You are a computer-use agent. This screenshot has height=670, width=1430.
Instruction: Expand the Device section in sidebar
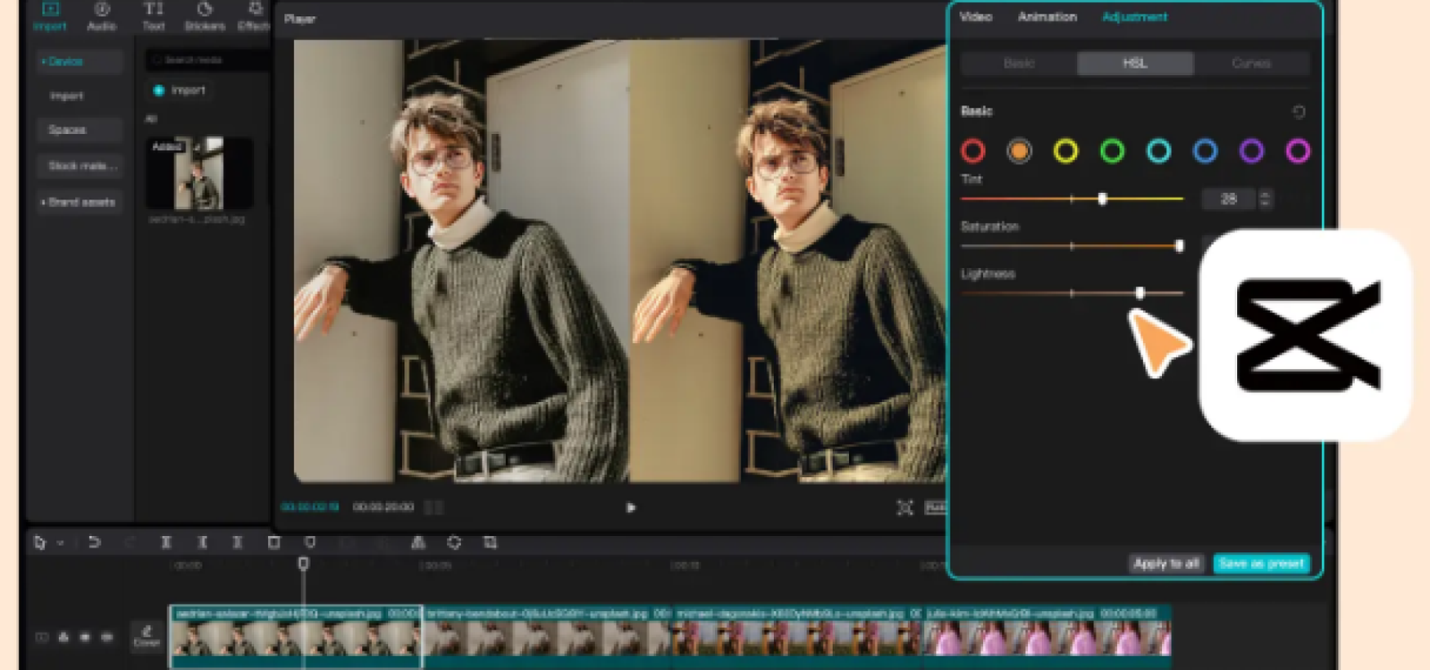(63, 62)
